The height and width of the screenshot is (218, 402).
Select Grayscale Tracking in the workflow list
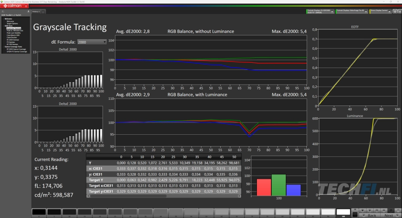pos(13,27)
